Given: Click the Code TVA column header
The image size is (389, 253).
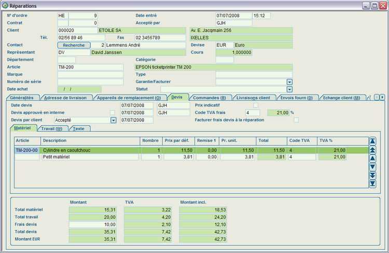Looking at the screenshot, I should pyautogui.click(x=302, y=140).
